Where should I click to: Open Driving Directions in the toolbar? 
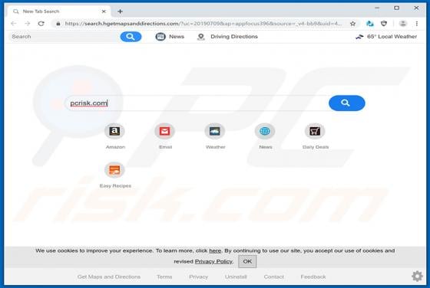227,36
